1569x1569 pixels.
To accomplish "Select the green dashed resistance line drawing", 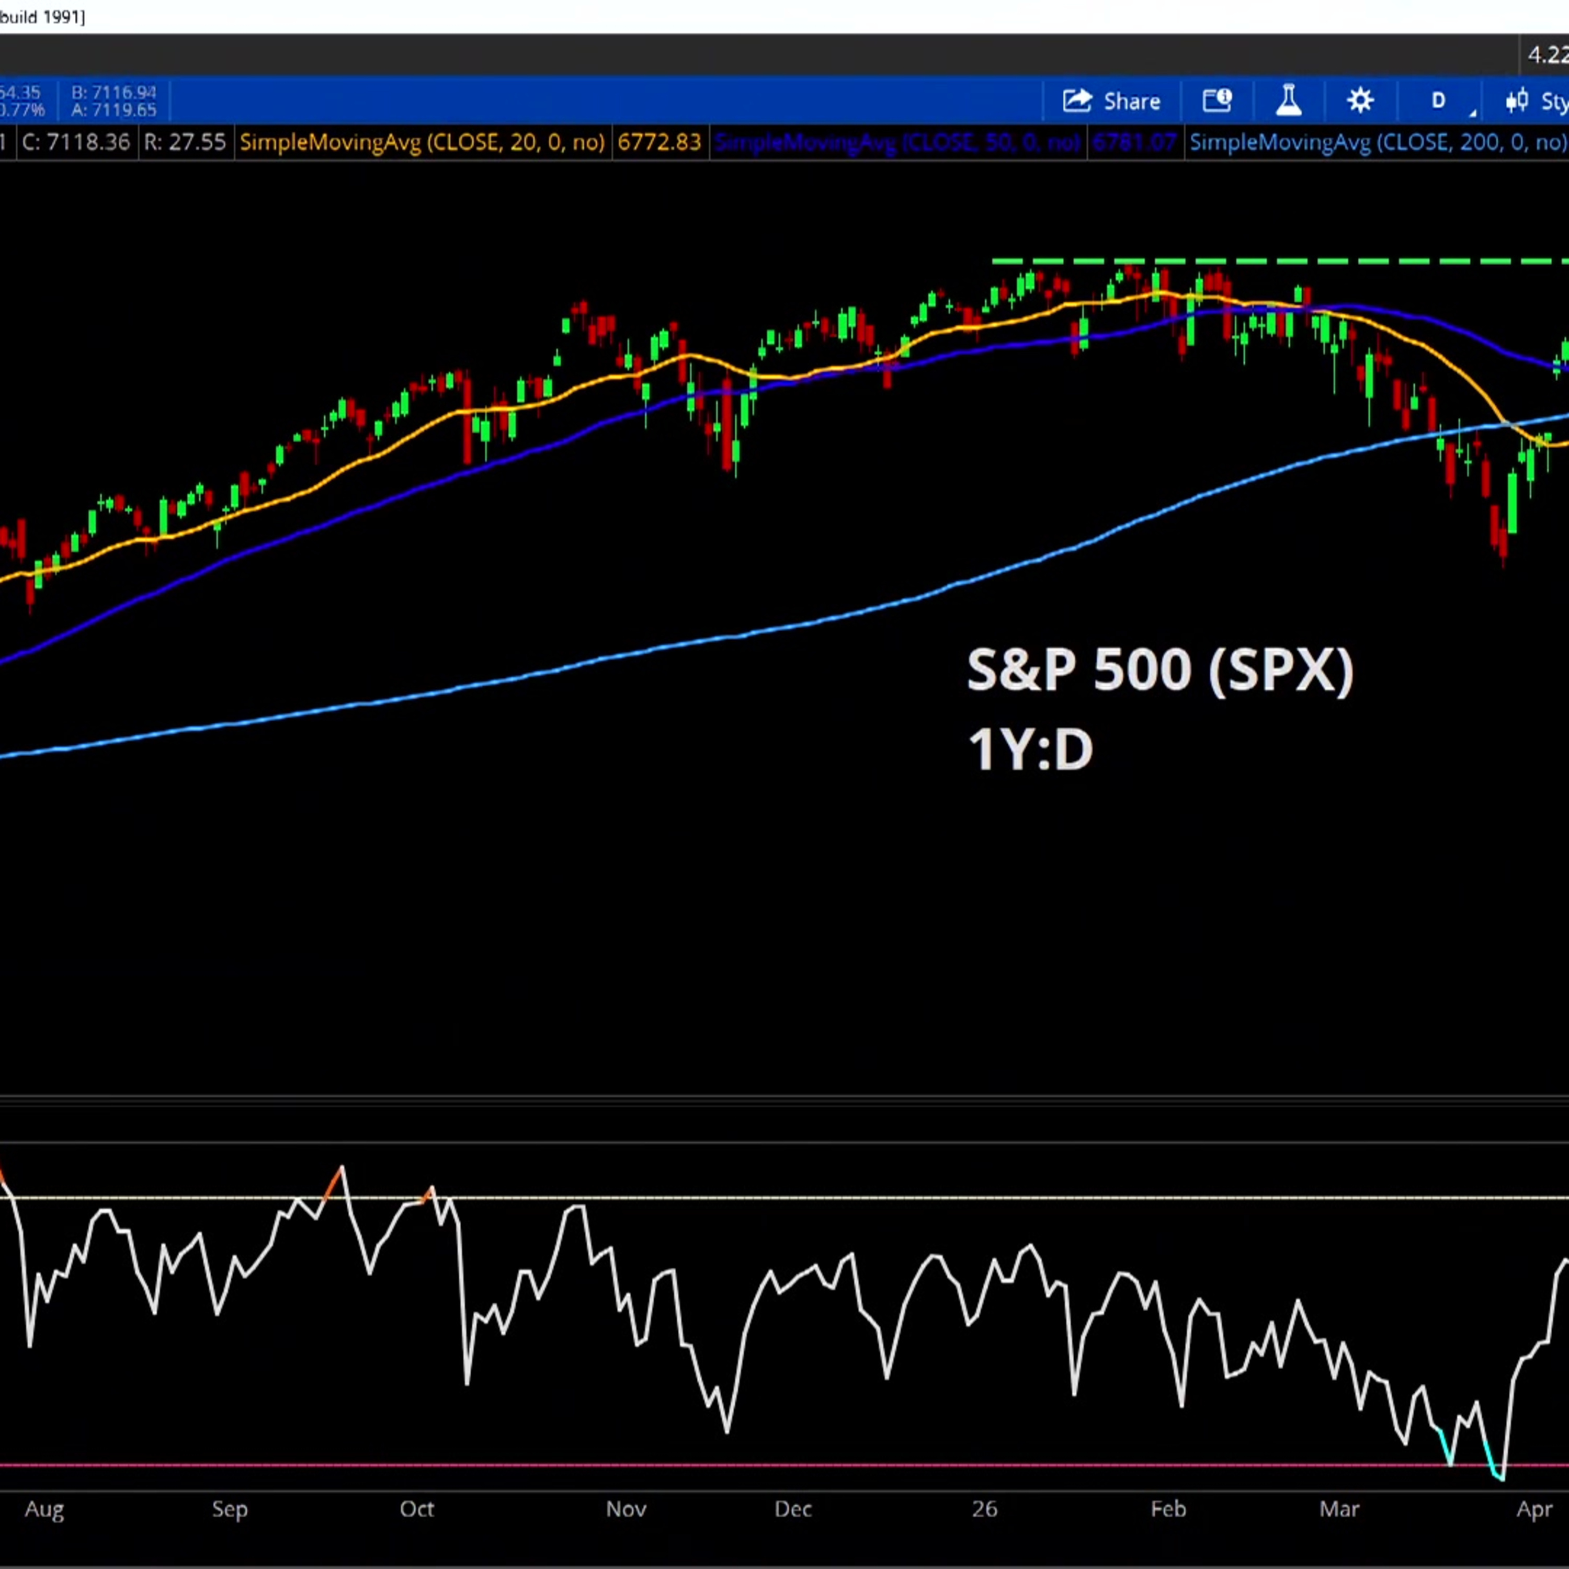I will click(1280, 261).
